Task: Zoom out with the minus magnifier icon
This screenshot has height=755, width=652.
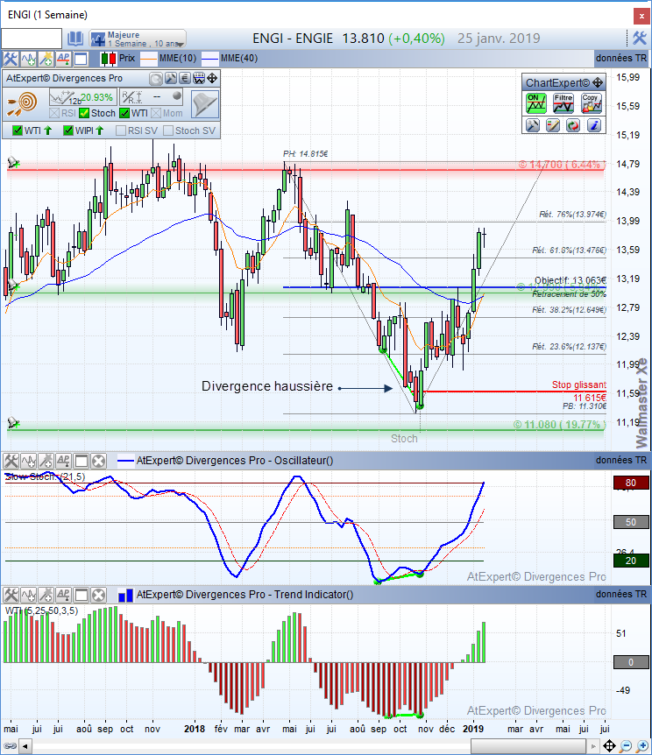Action: tap(626, 746)
